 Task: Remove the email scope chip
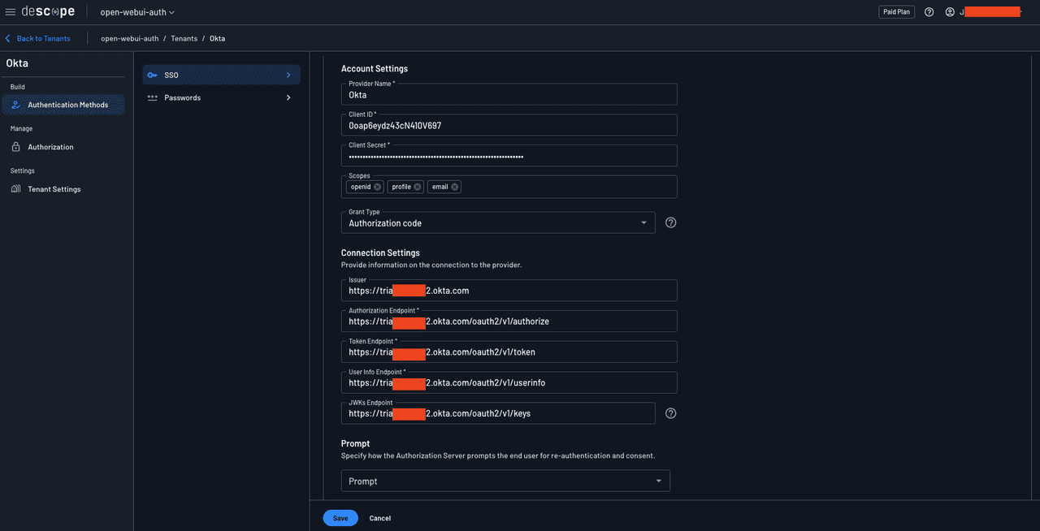tap(455, 187)
